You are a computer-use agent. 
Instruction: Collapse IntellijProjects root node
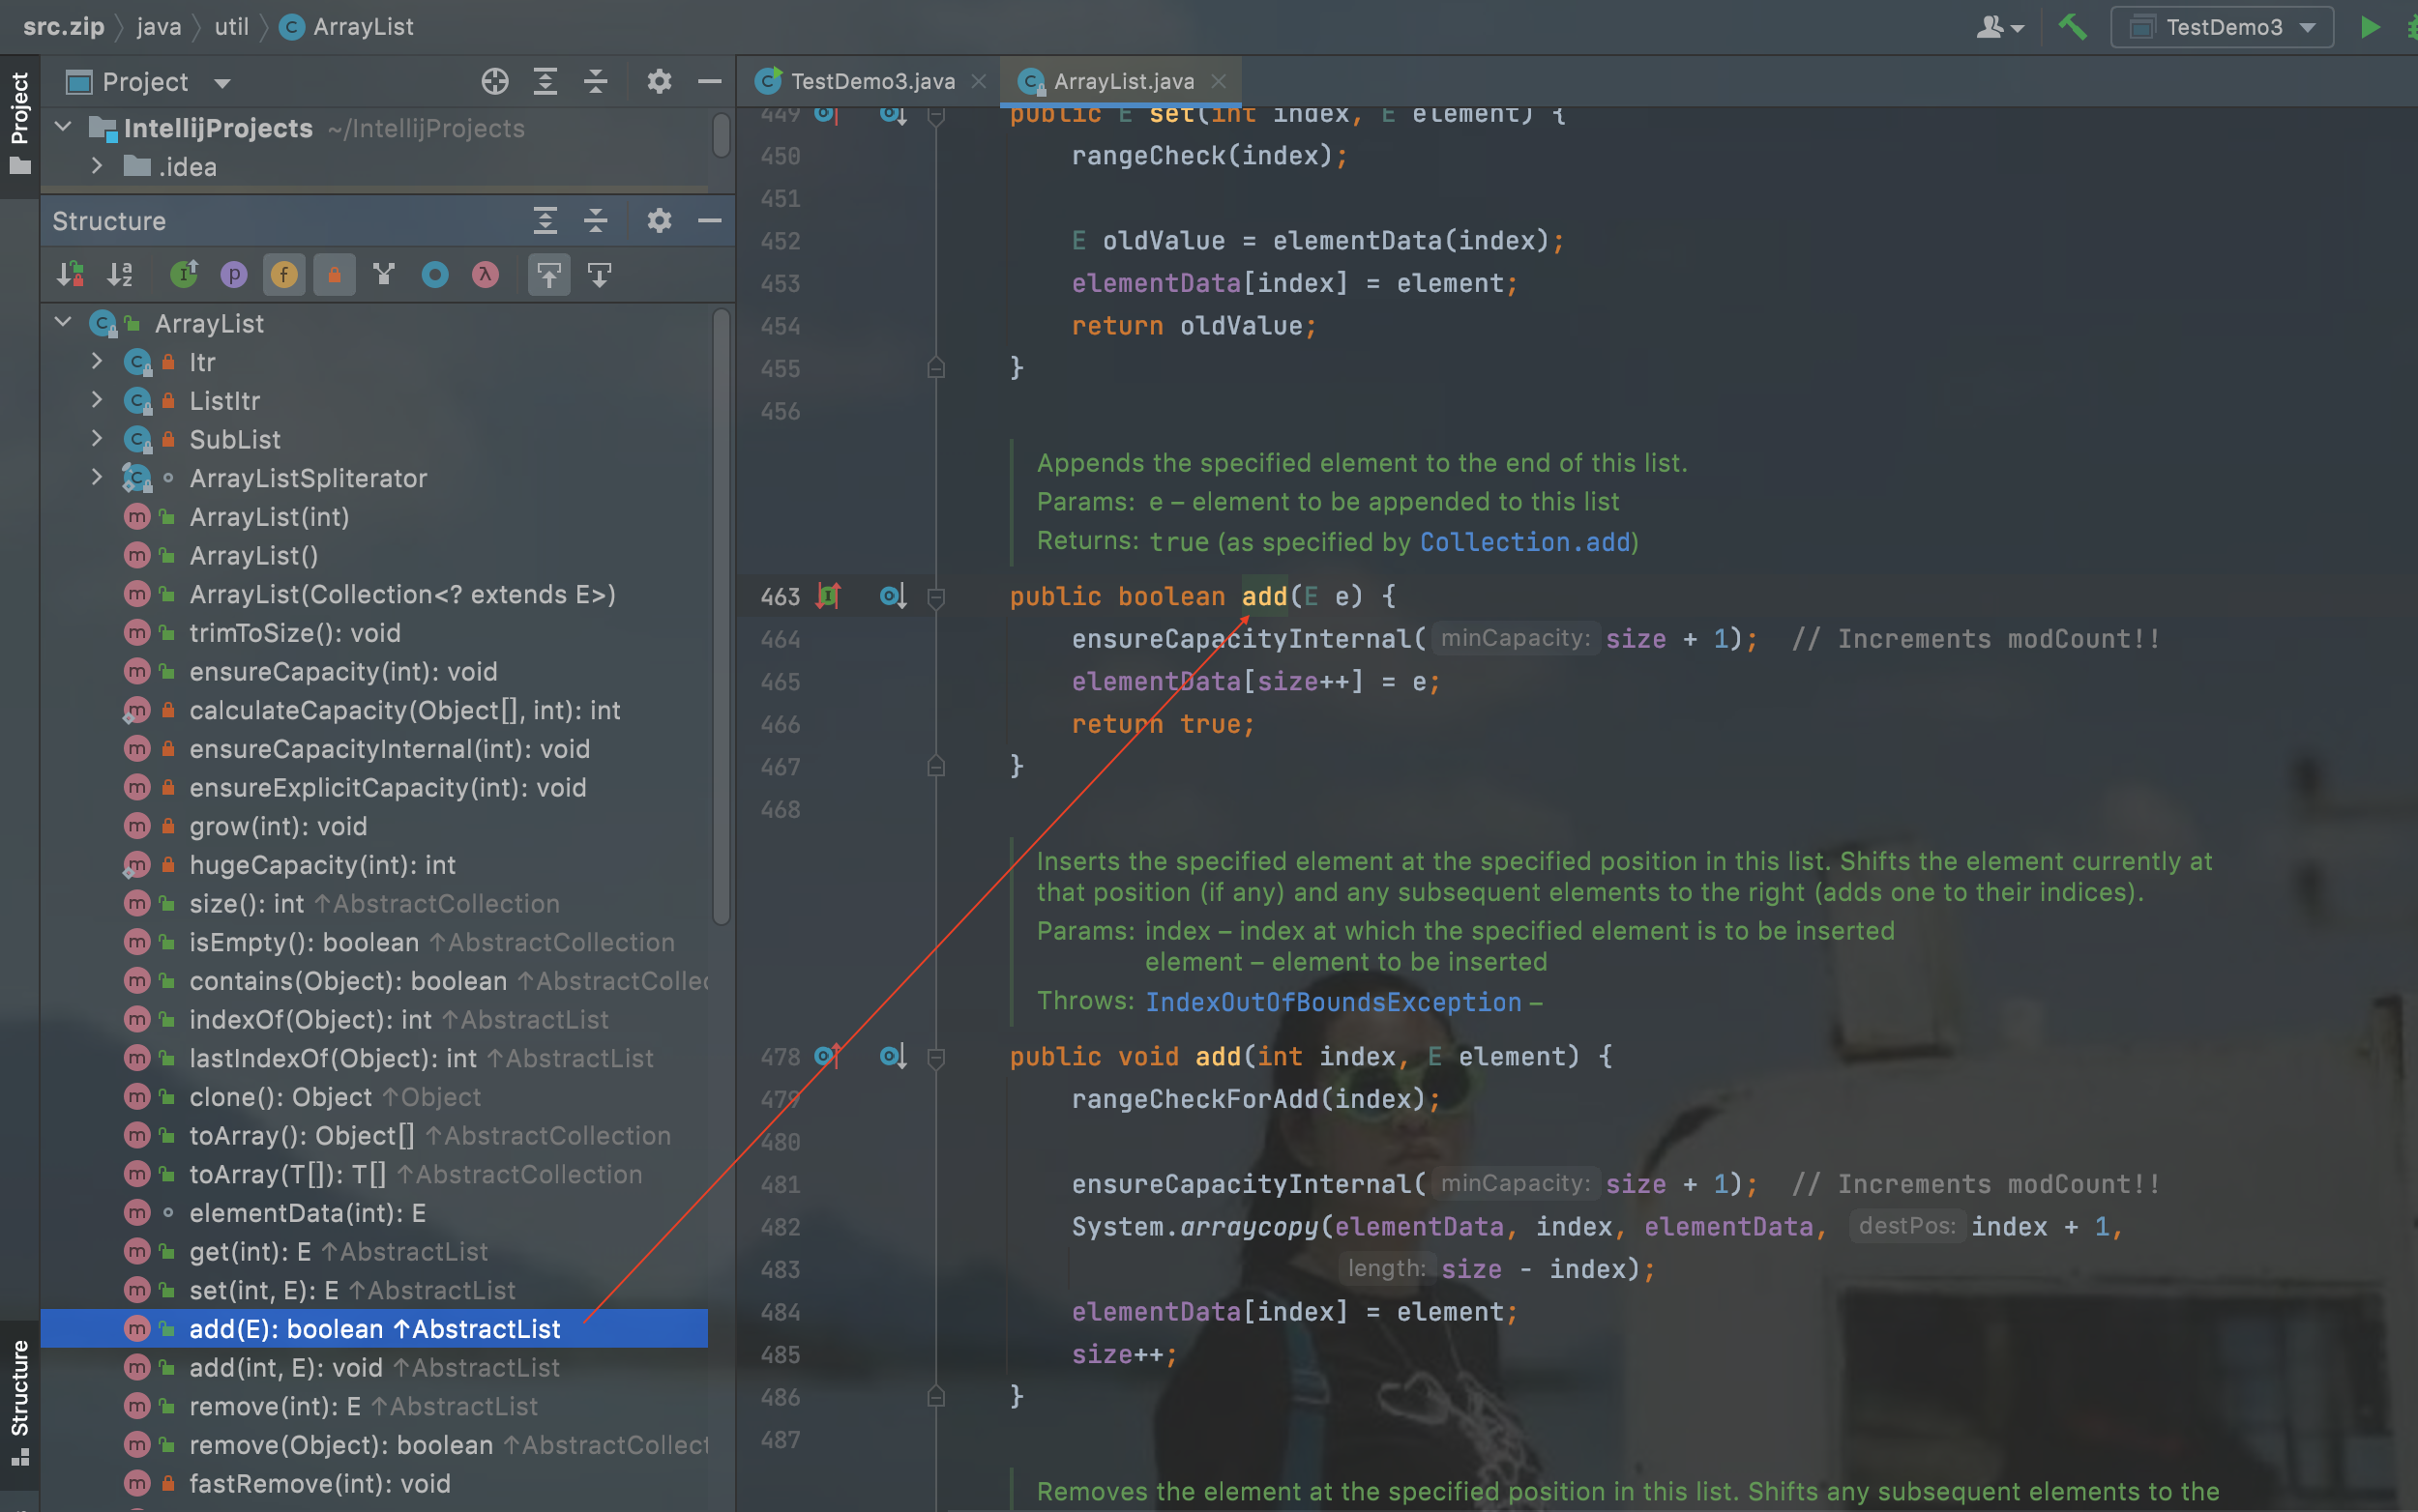(x=63, y=127)
